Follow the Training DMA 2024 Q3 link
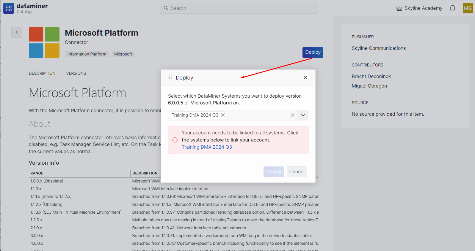This screenshot has height=251, width=475. [207, 147]
